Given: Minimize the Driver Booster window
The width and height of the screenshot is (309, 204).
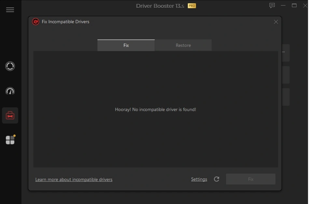Looking at the screenshot, I should [283, 6].
